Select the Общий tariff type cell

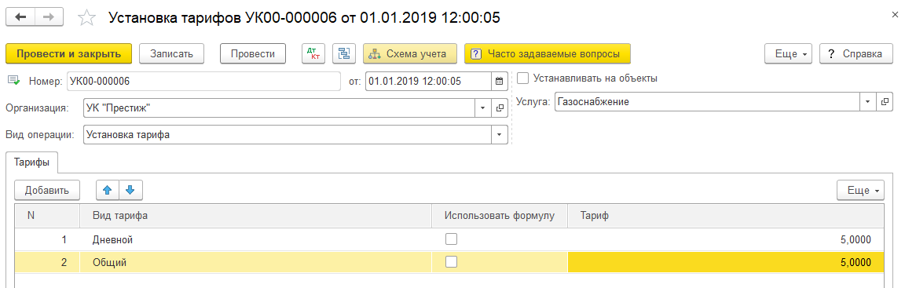255,263
